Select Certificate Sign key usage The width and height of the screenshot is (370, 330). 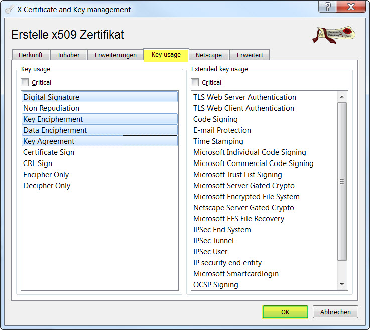(49, 152)
